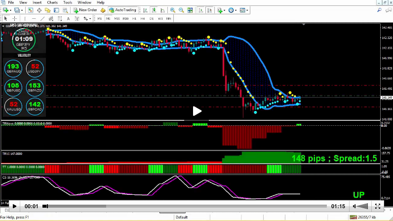Switch the chart to line chart
This screenshot has height=221, width=393.
point(162,10)
